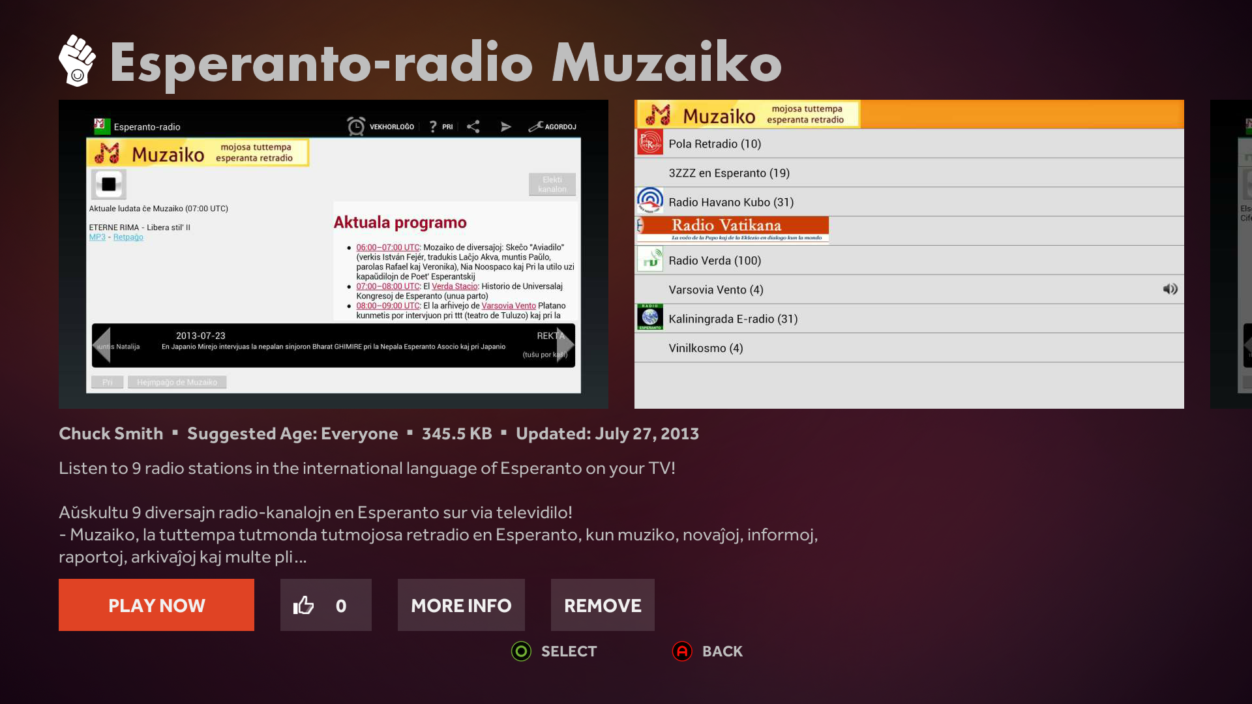This screenshot has height=704, width=1252.
Task: Click the Pri question mark icon
Action: point(433,126)
